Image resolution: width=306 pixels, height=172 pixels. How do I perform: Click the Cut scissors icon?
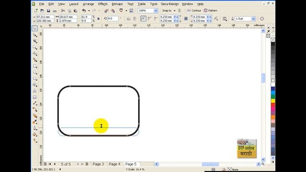click(63, 11)
